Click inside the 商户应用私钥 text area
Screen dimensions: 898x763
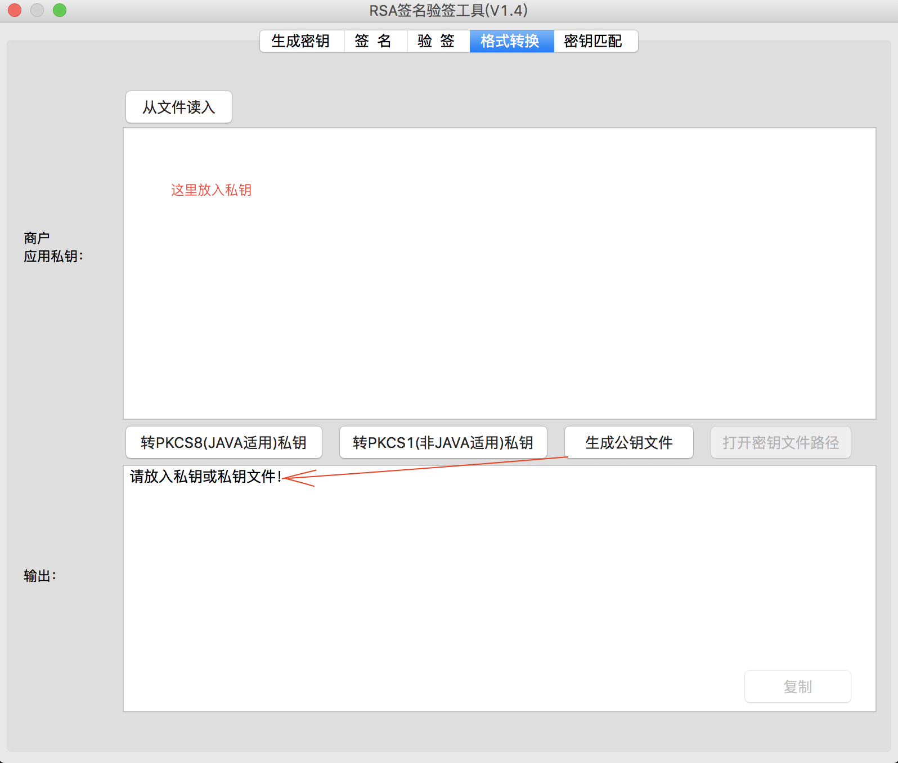pyautogui.click(x=500, y=273)
